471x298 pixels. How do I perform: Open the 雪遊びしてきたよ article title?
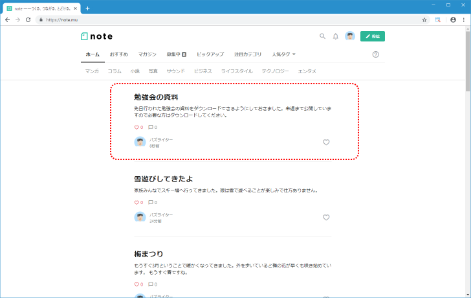click(x=164, y=179)
